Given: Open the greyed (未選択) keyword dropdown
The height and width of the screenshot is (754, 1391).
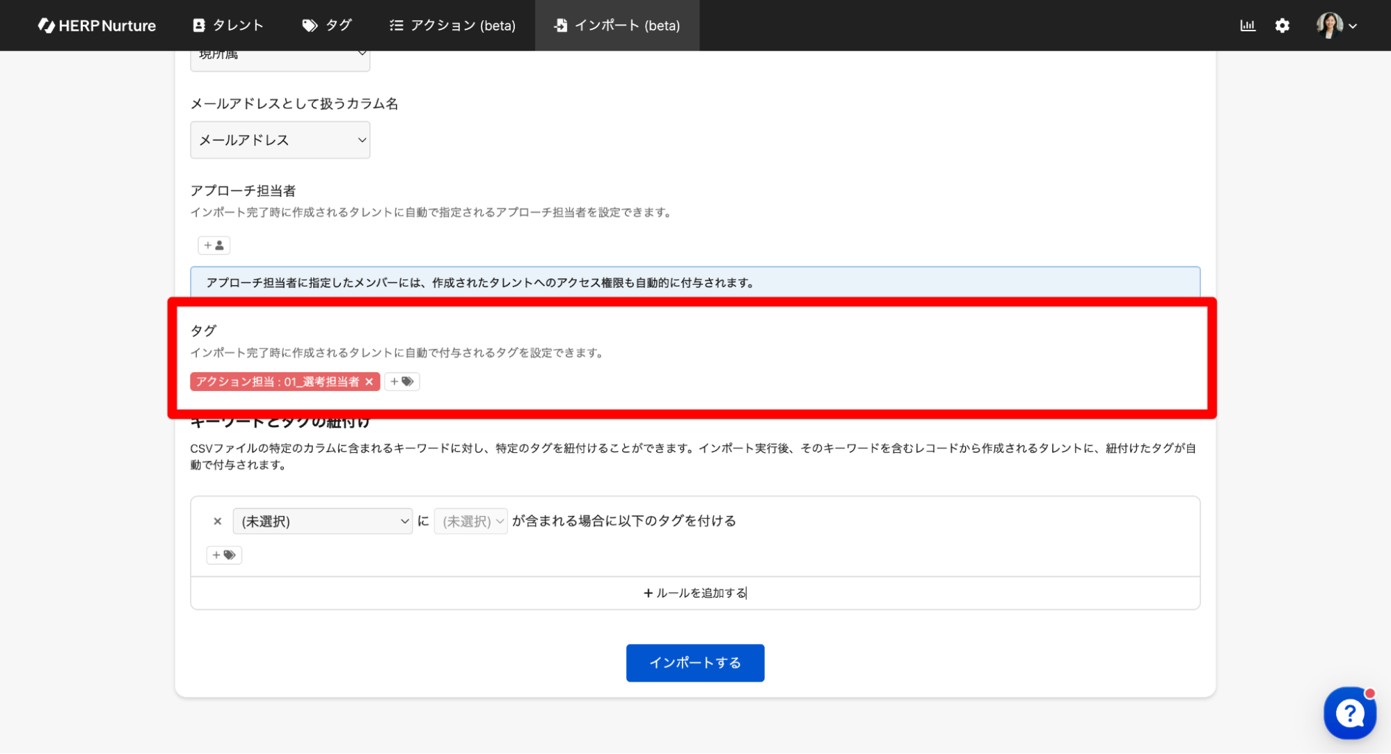Looking at the screenshot, I should 471,521.
